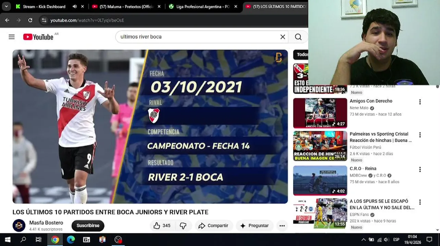Click the Suscribirse button
The height and width of the screenshot is (246, 440).
pos(88,225)
